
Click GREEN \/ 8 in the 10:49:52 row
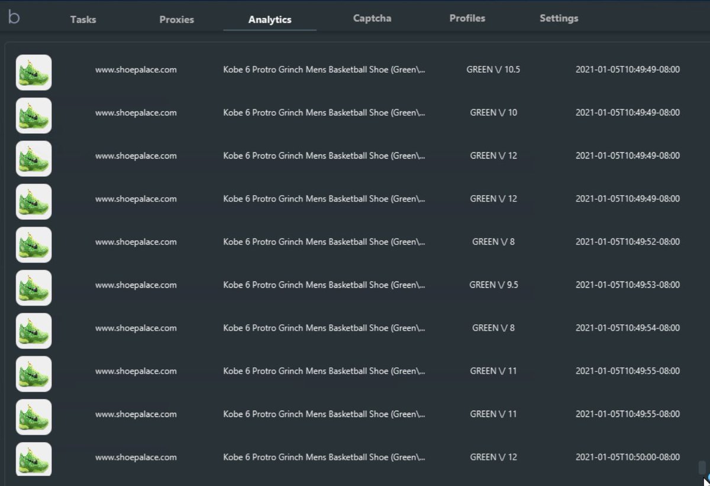click(x=493, y=242)
